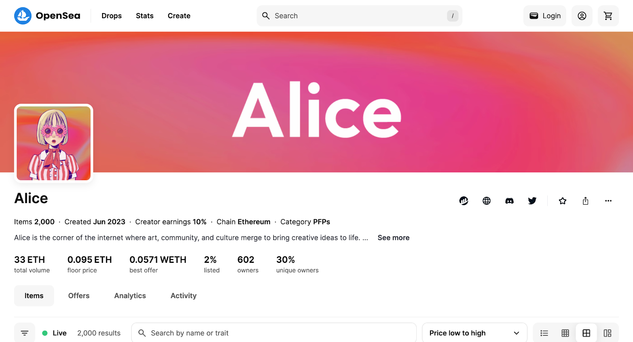Click the OpenSea logo

pyautogui.click(x=47, y=16)
